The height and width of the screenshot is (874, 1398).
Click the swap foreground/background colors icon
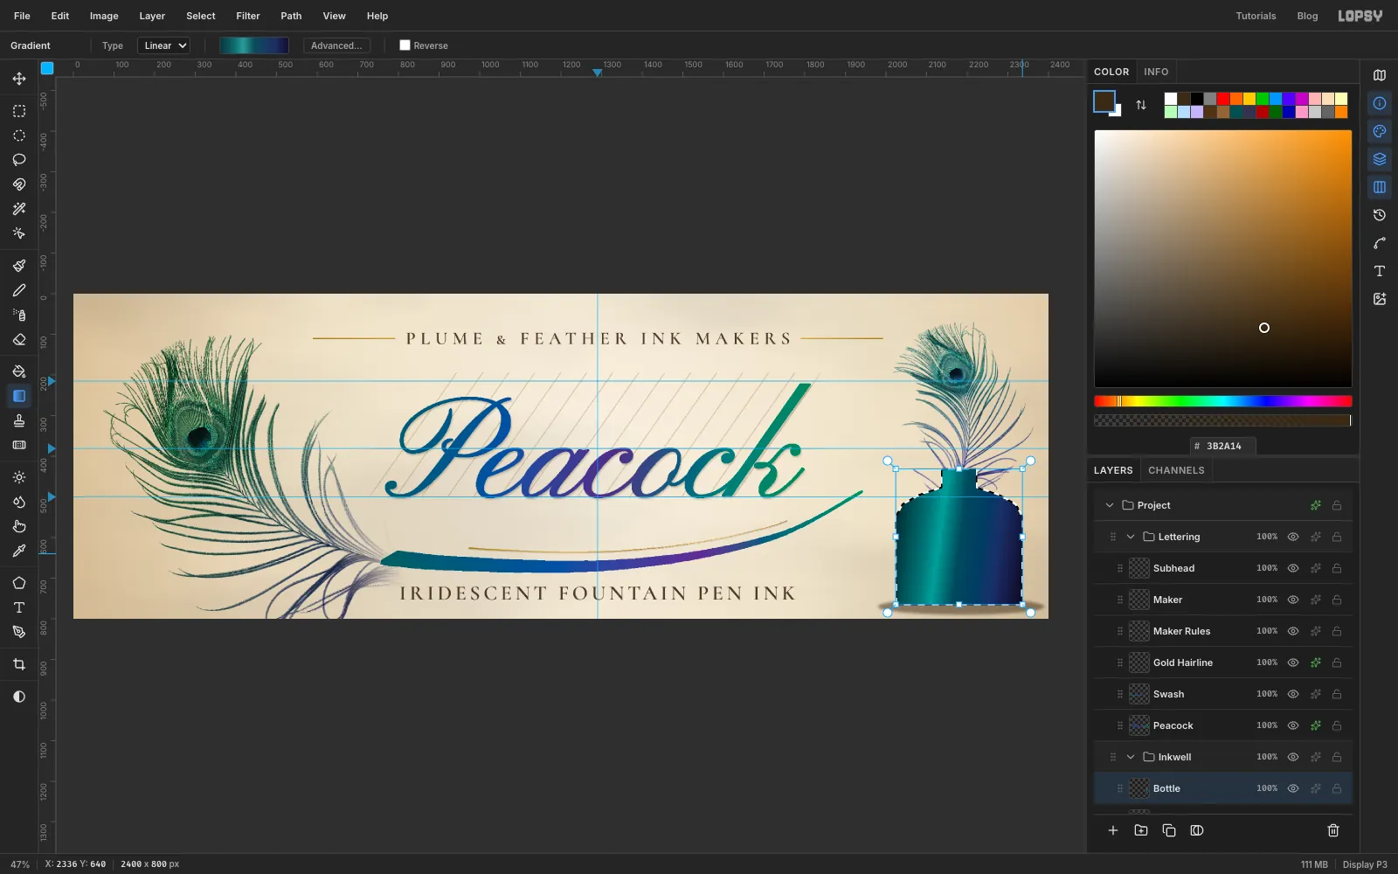[1141, 105]
